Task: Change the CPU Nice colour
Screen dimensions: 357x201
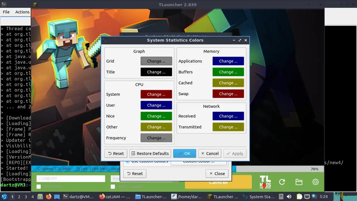Action: pos(156,116)
